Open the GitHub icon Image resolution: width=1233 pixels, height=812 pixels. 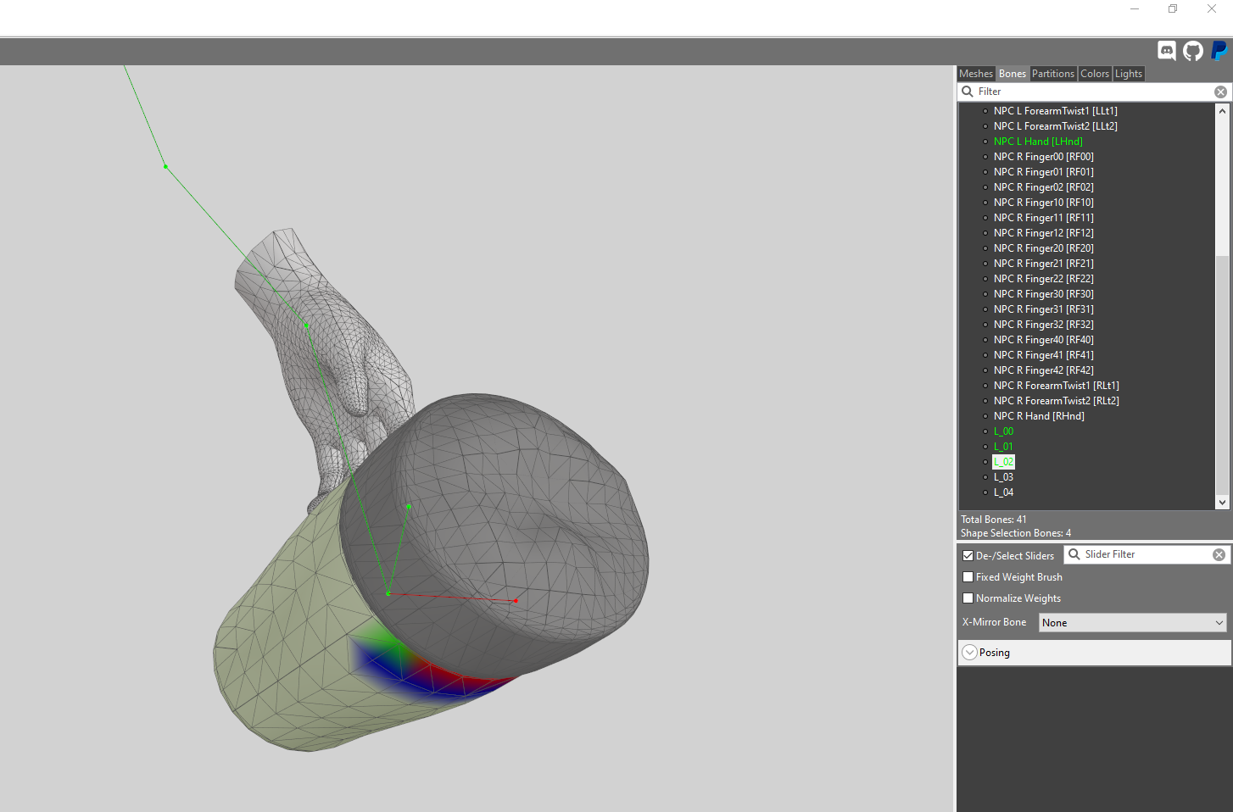point(1193,51)
